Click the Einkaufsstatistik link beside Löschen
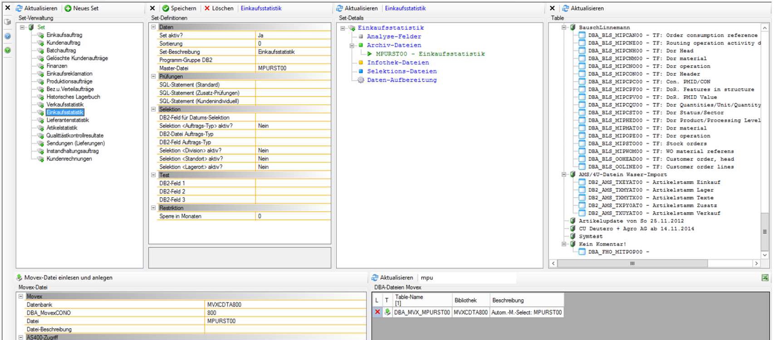 (x=261, y=8)
